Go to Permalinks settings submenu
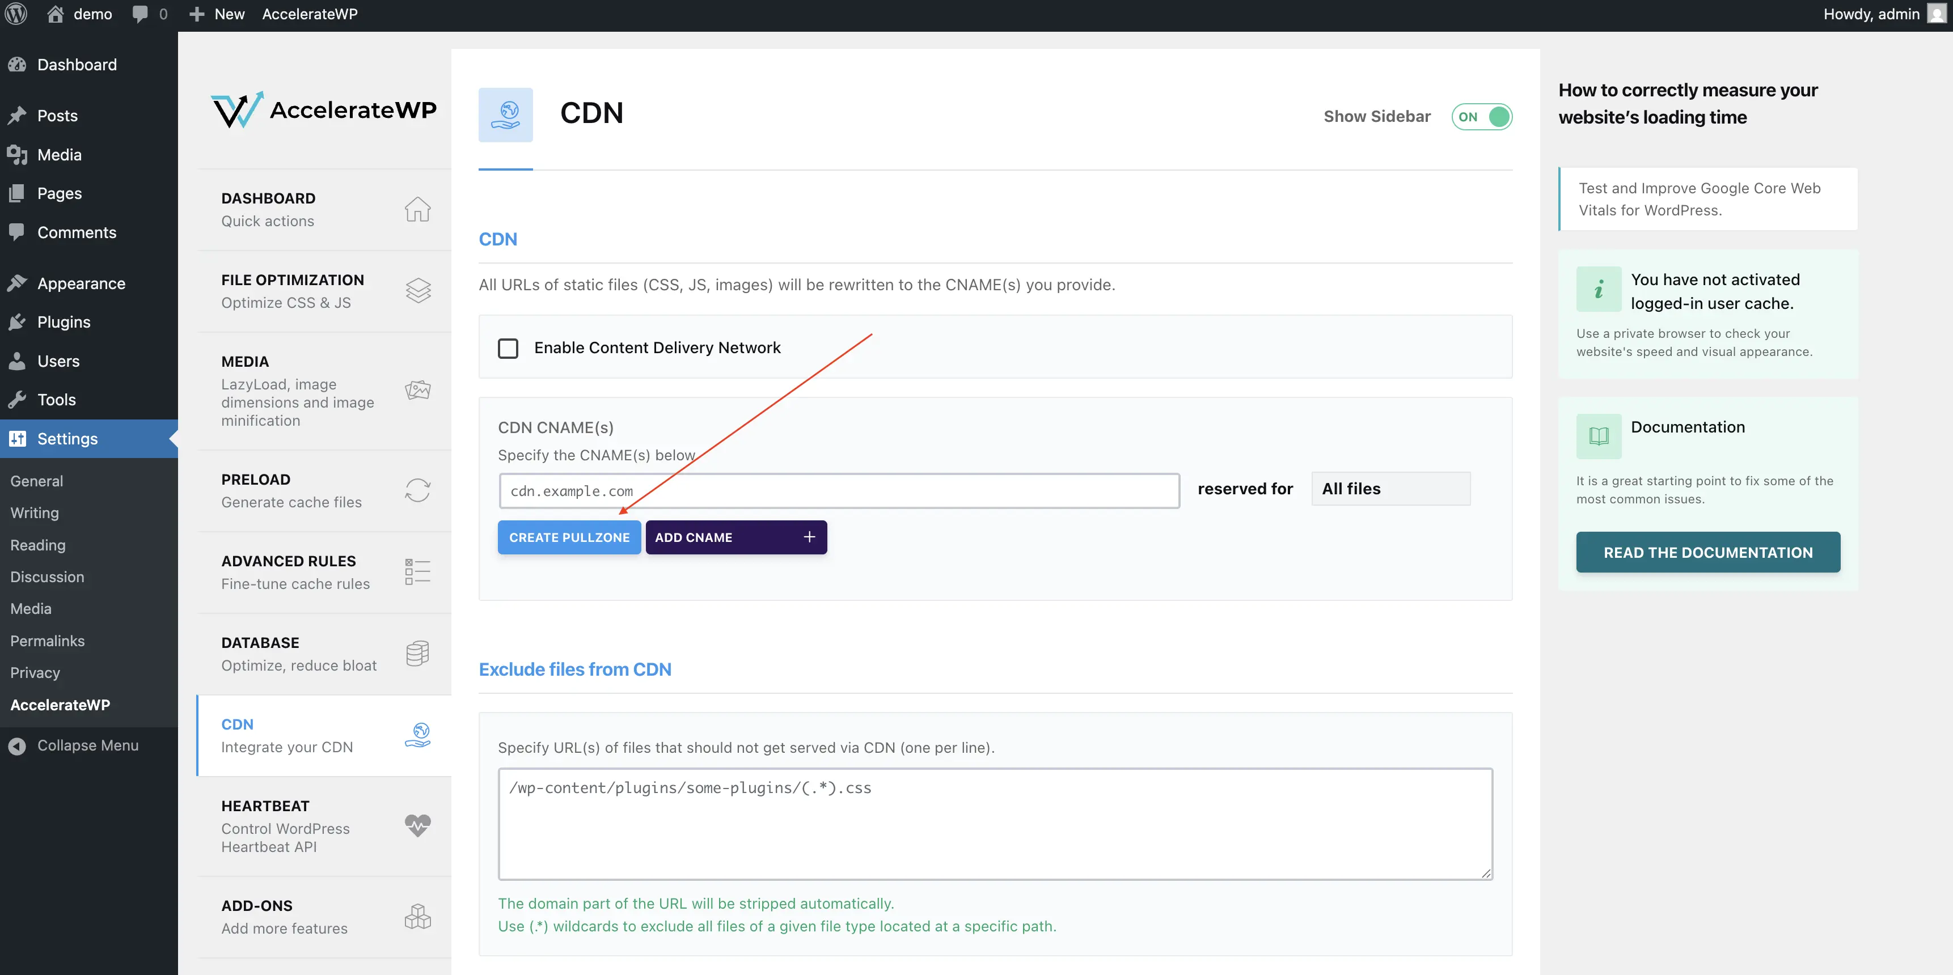This screenshot has height=975, width=1953. [x=47, y=641]
